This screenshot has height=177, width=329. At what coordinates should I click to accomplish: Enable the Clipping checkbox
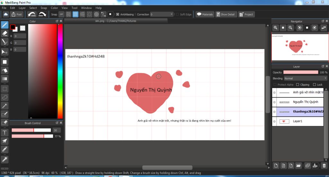pyautogui.click(x=298, y=85)
